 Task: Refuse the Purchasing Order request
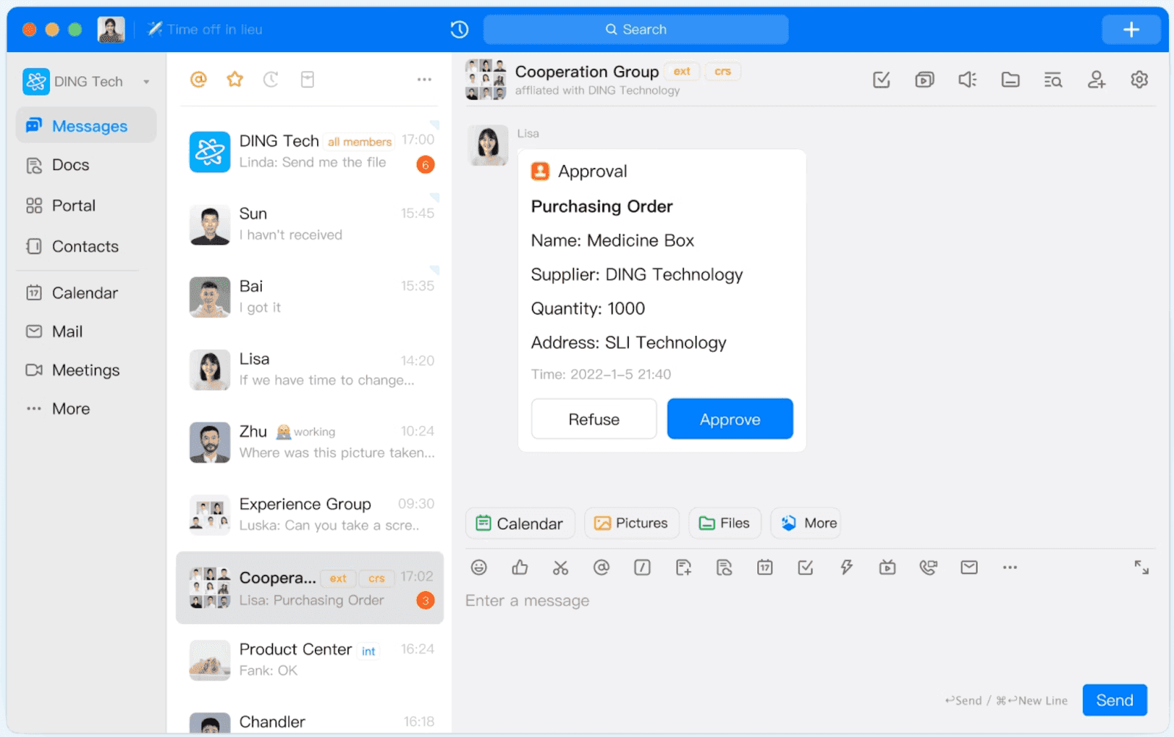pyautogui.click(x=594, y=419)
